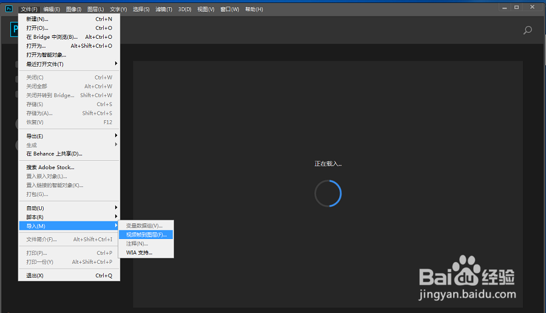Viewport: 546px width, 313px height.
Task: Choose 退出(X) to quit Photoshop
Action: [69, 276]
